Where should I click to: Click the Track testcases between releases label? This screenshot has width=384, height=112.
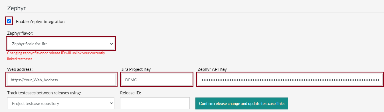click(x=44, y=93)
